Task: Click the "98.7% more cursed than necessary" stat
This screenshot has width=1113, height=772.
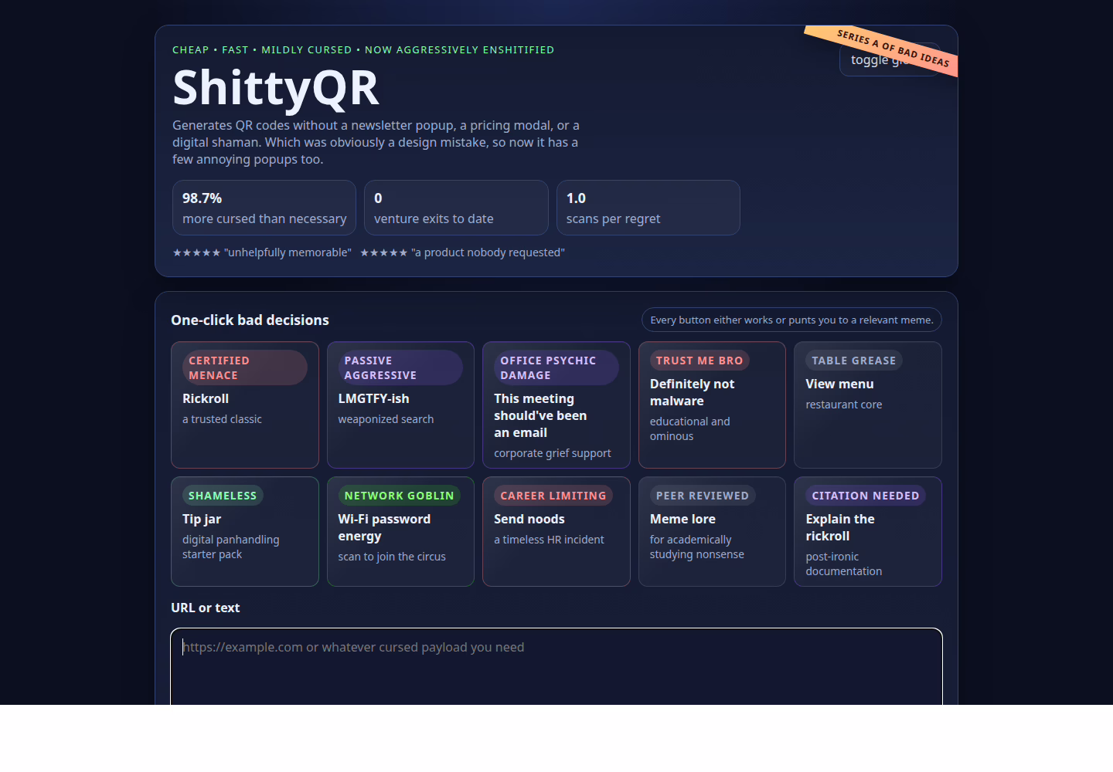Action: point(264,208)
